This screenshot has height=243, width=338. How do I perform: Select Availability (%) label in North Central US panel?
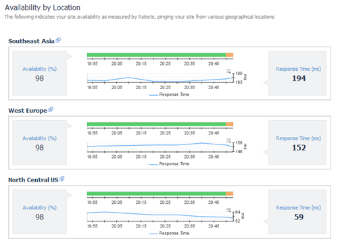click(x=39, y=207)
